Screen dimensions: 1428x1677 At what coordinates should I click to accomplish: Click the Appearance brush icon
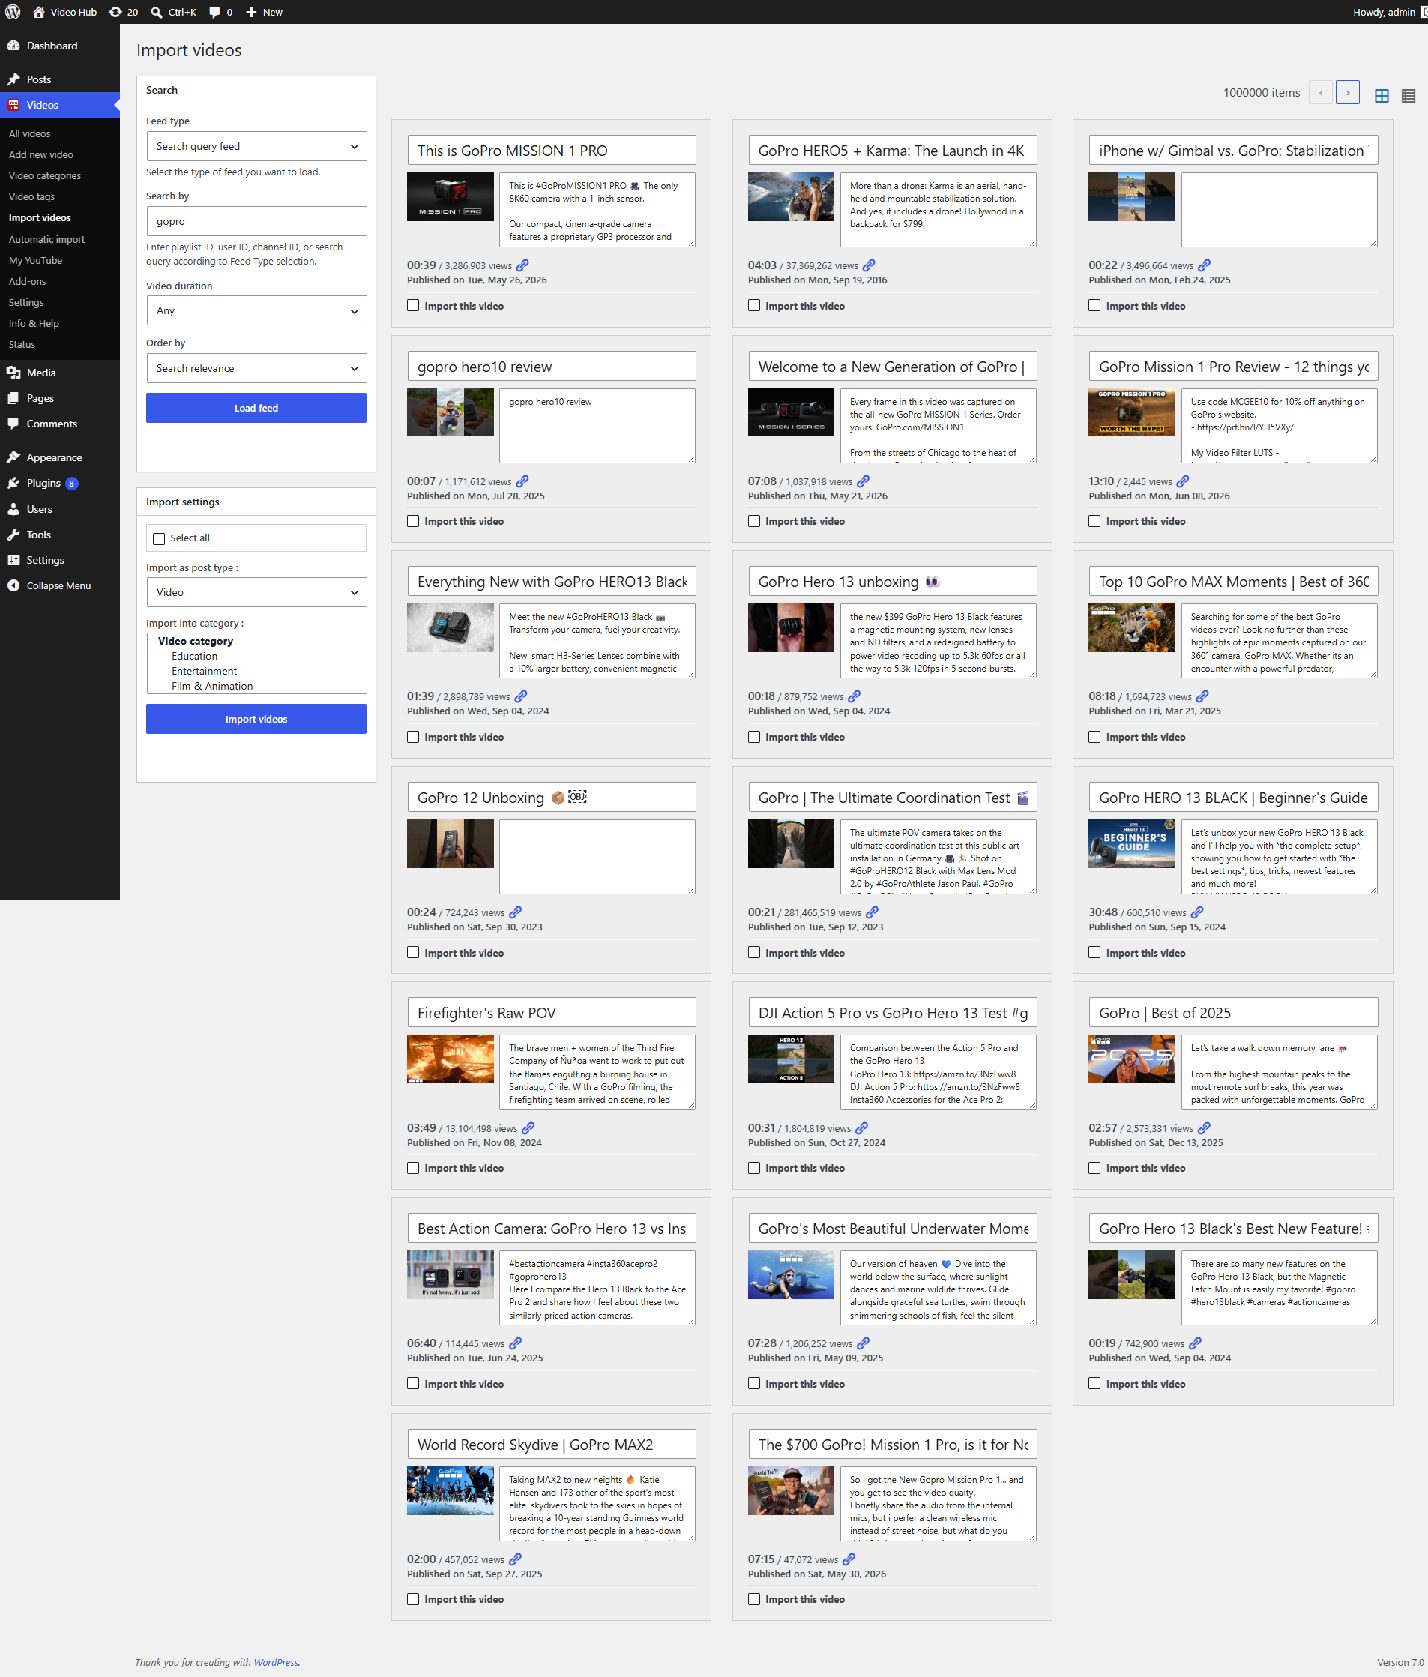tap(13, 457)
